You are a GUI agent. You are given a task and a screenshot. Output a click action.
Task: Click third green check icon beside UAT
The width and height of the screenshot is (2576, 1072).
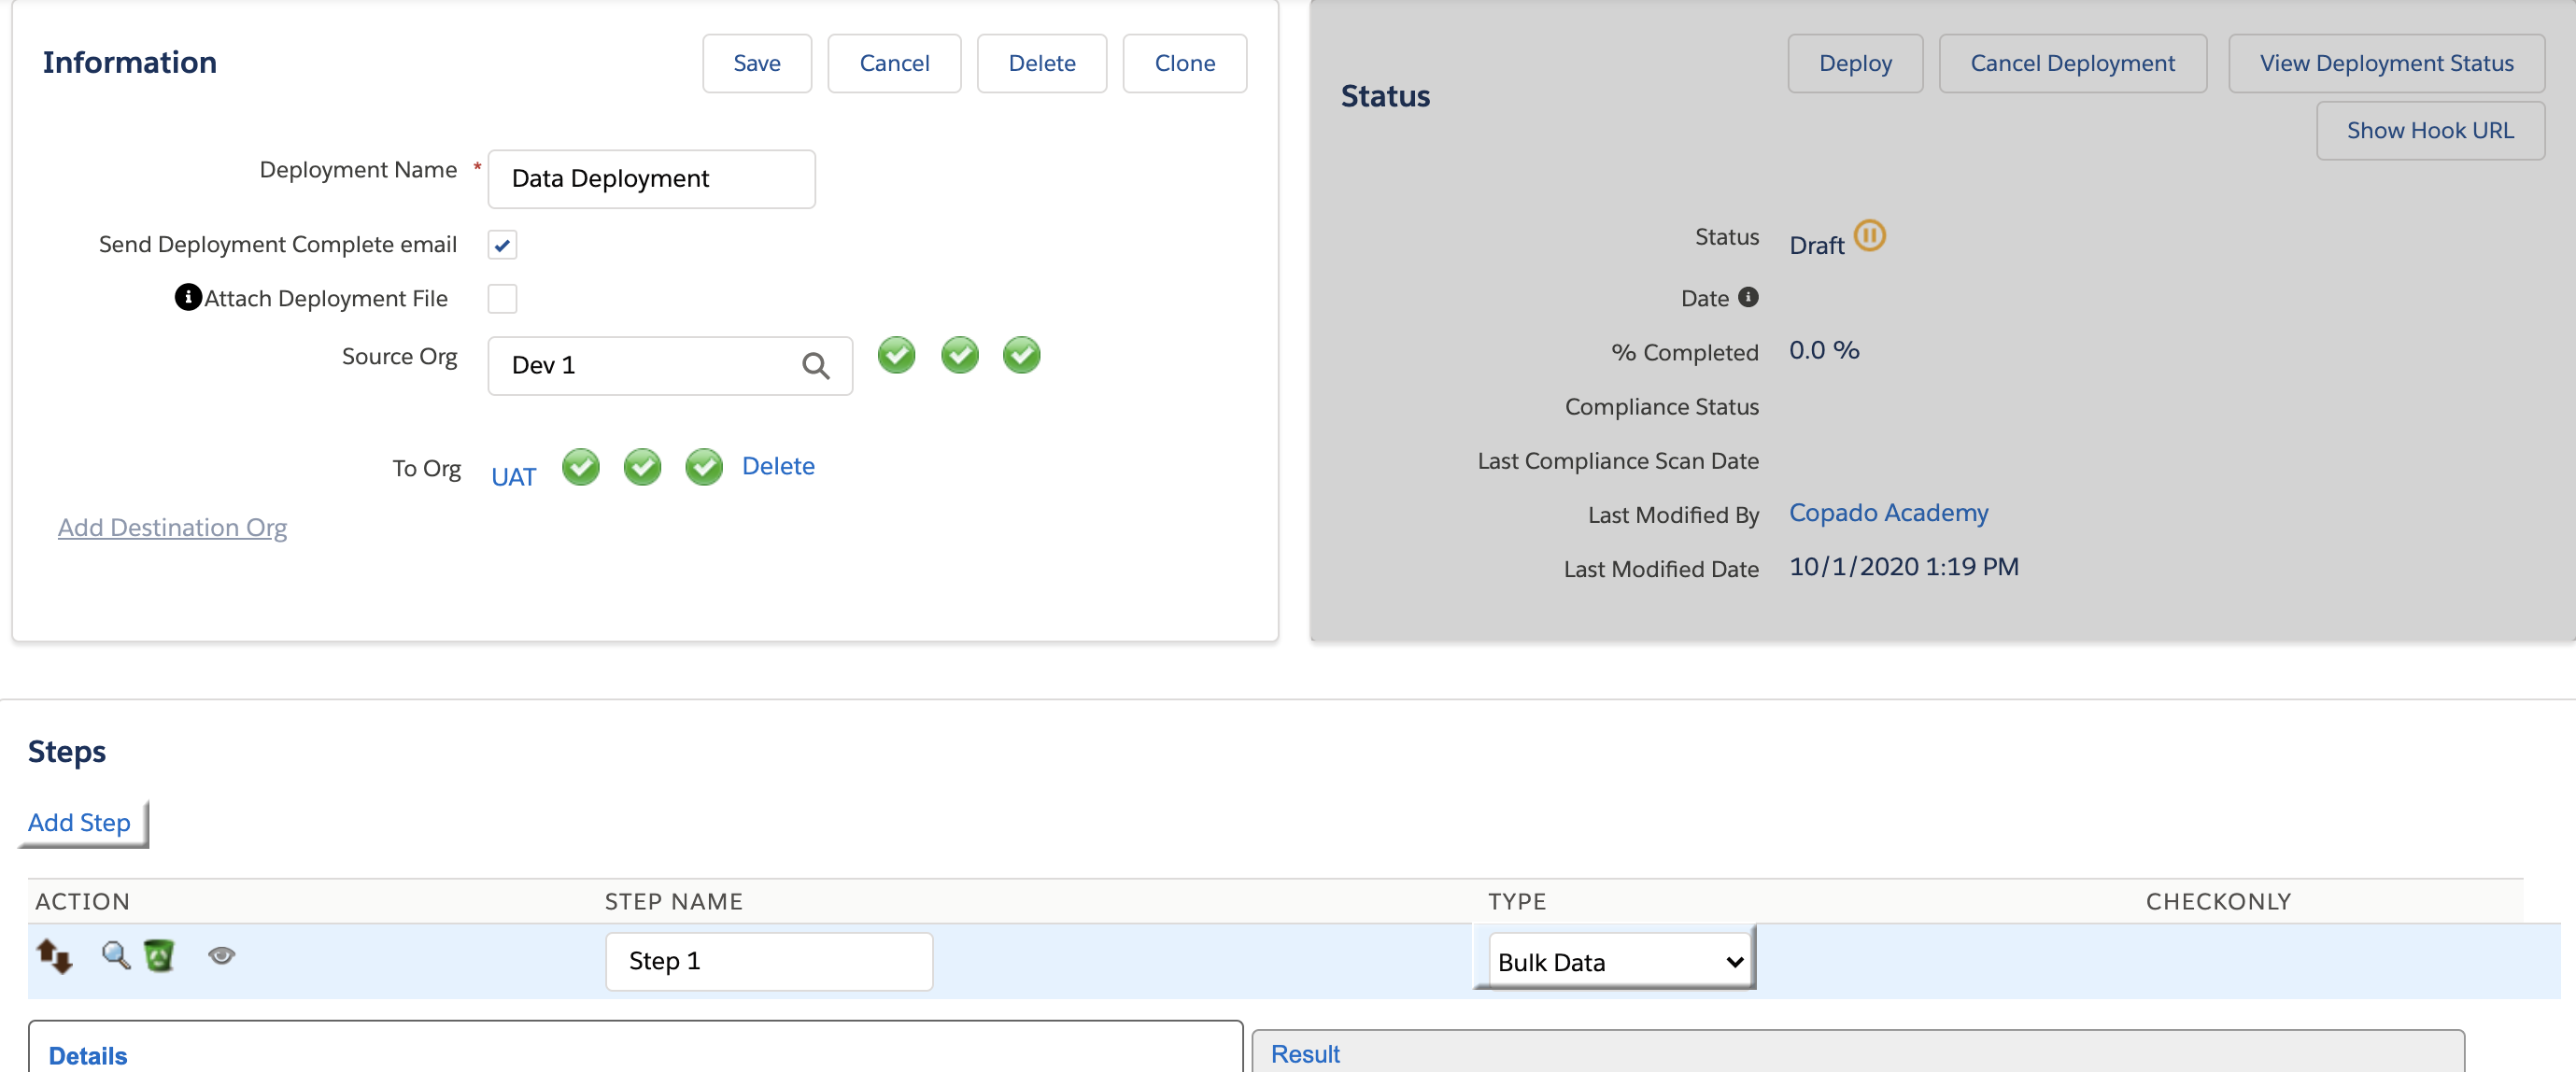(x=704, y=467)
